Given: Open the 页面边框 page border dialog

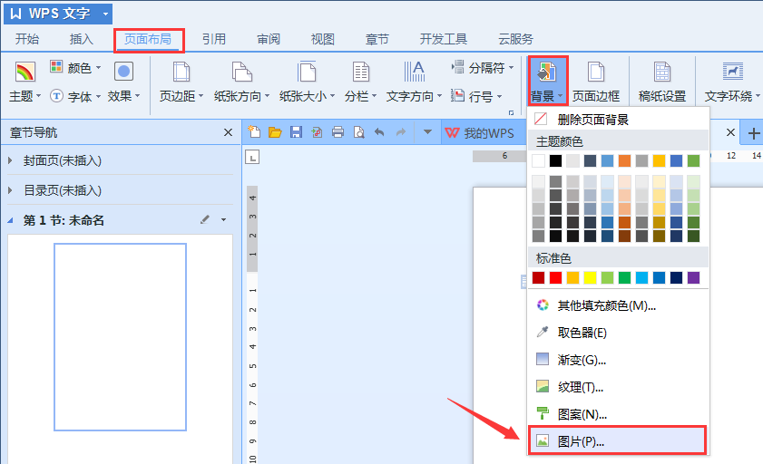Looking at the screenshot, I should click(x=595, y=82).
